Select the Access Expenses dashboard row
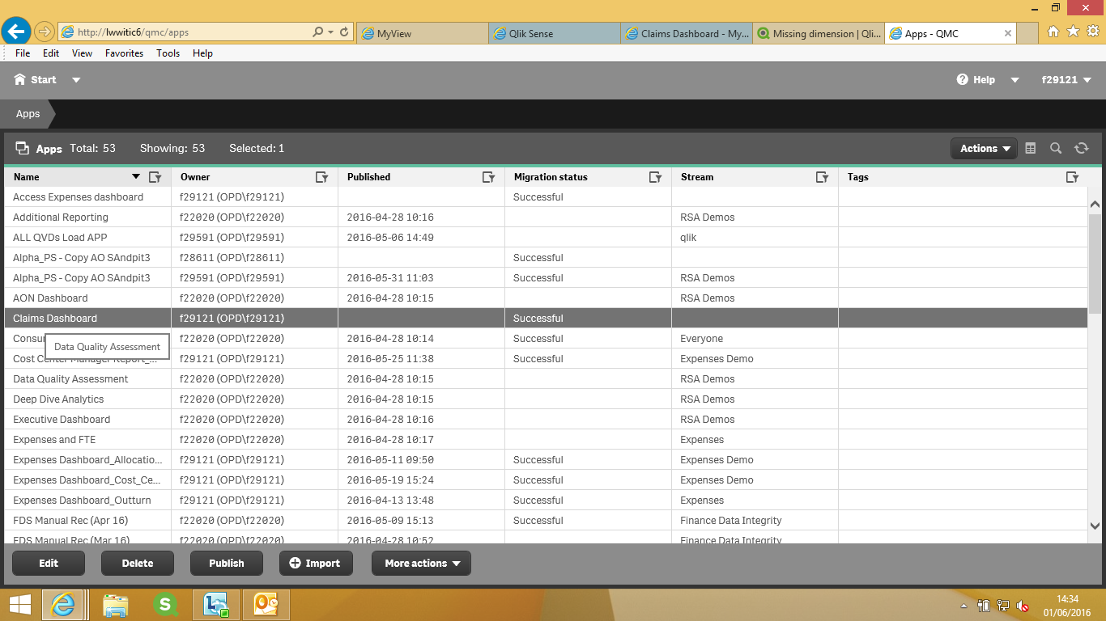1106x621 pixels. pos(547,197)
